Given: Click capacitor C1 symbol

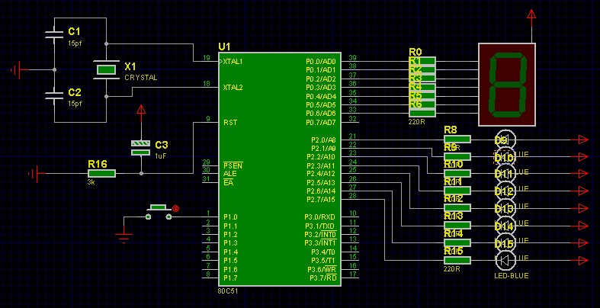Looking at the screenshot, I should pyautogui.click(x=53, y=34).
